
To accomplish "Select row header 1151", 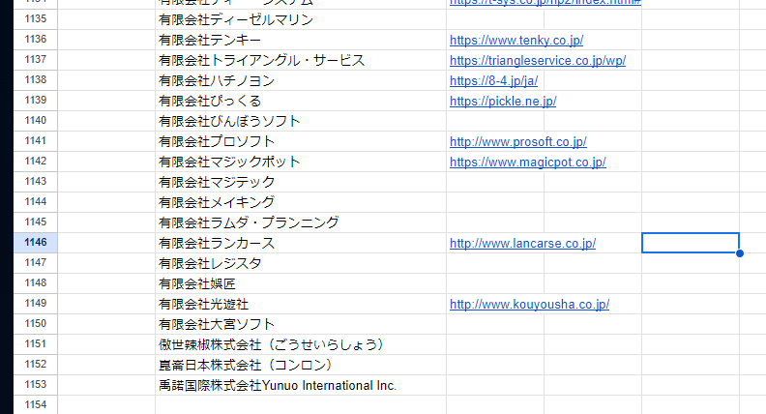I will pyautogui.click(x=36, y=344).
